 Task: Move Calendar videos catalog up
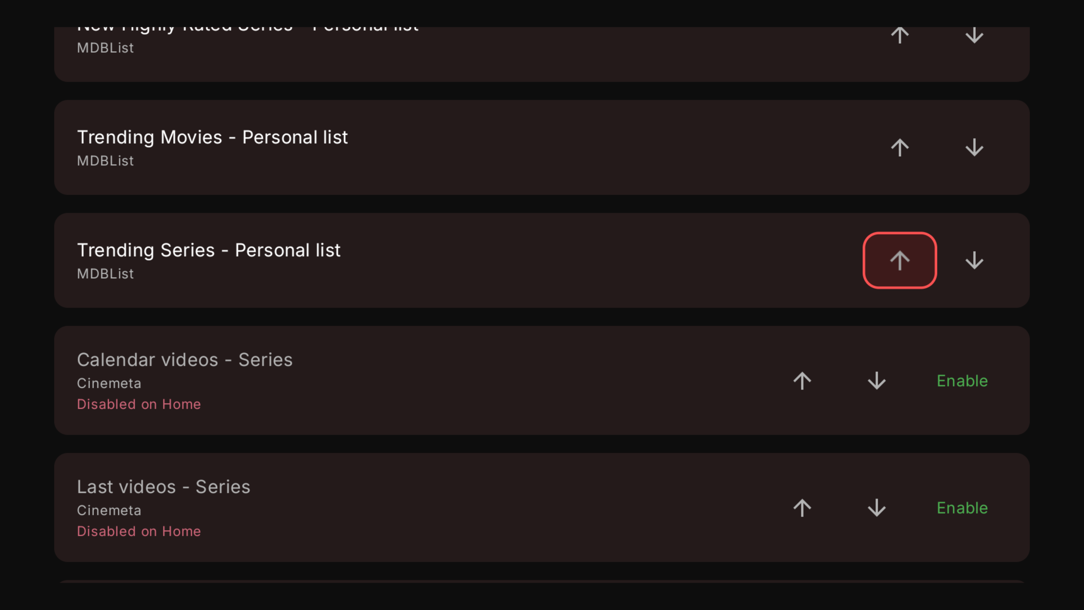[802, 381]
